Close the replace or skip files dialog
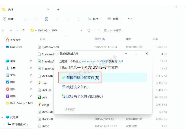 147,54
